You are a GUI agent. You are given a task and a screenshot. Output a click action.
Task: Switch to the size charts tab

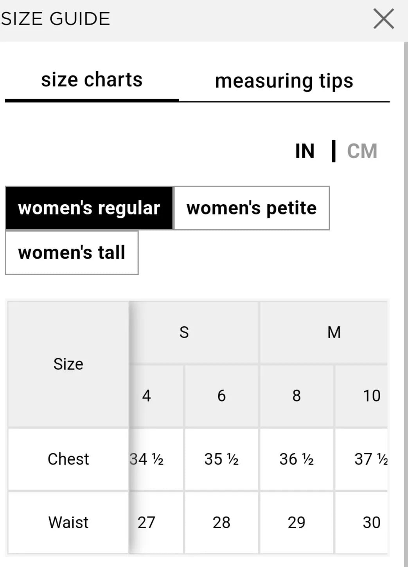92,80
